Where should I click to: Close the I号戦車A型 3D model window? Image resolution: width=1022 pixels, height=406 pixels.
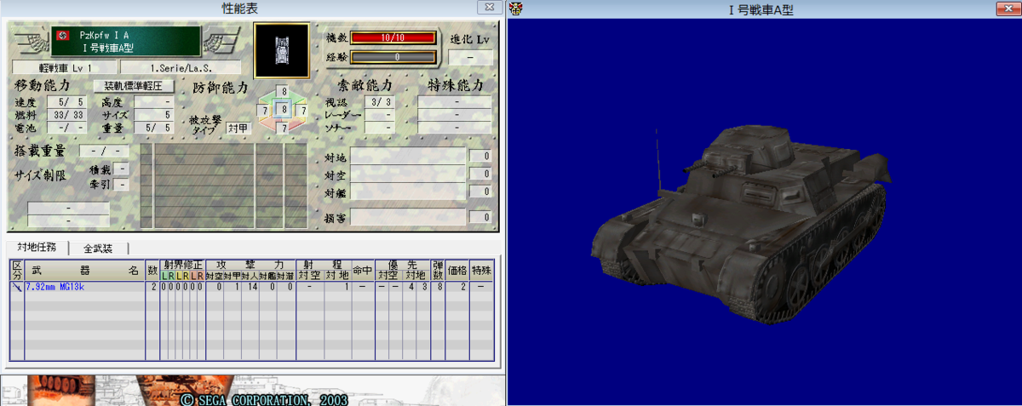(1007, 9)
